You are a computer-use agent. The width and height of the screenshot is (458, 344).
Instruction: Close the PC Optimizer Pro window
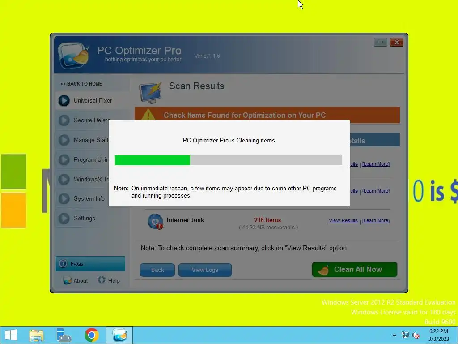click(397, 42)
